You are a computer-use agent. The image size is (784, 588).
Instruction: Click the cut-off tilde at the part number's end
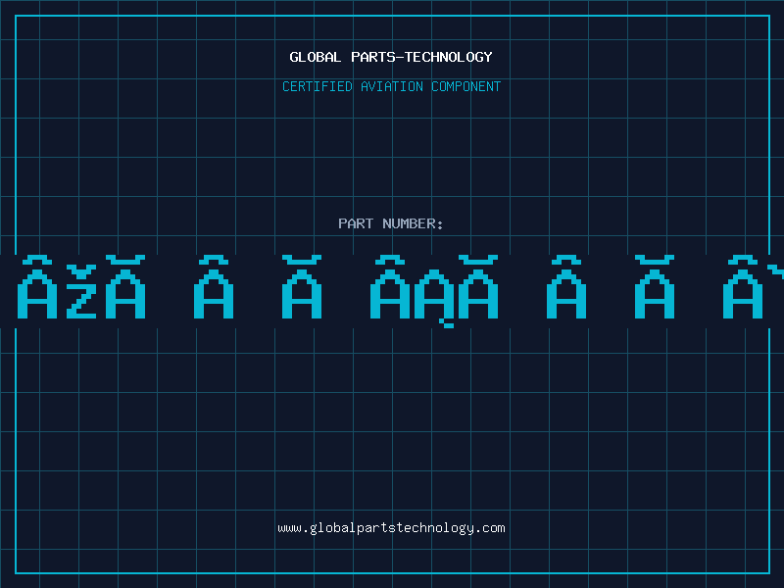point(776,269)
